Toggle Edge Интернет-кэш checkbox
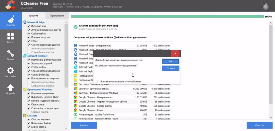Screen dimensions: 275x131 pyautogui.click(x=29, y=26)
